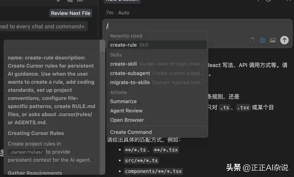Click the 'Recently Used' section label
Viewport: 294px width, 177px height.
(126, 36)
